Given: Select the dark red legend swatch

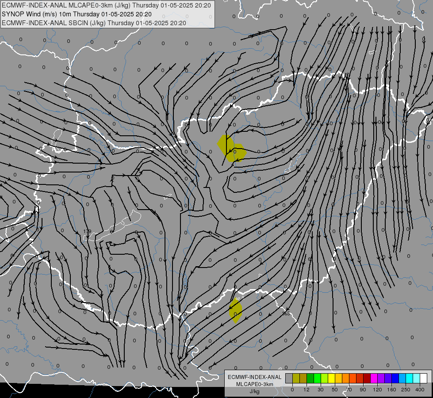Looking at the screenshot, I should coord(367,378).
